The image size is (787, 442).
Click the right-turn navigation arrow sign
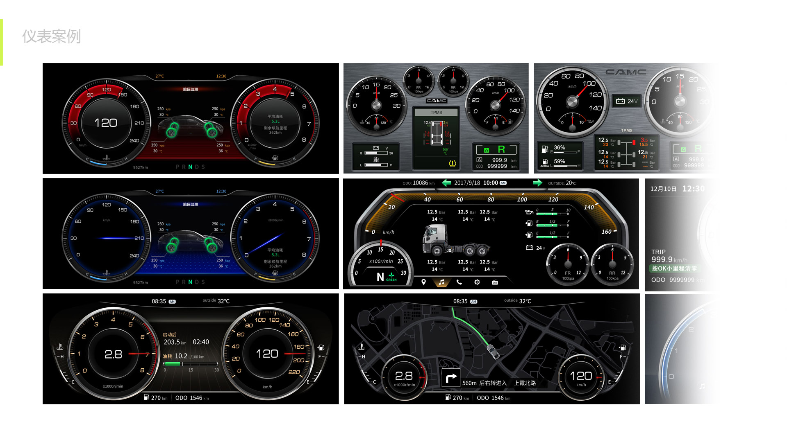click(x=450, y=378)
